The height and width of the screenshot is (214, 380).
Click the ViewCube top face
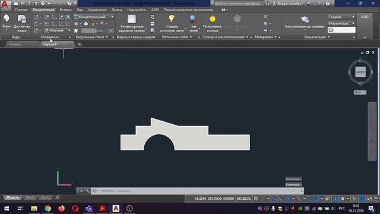pyautogui.click(x=360, y=72)
